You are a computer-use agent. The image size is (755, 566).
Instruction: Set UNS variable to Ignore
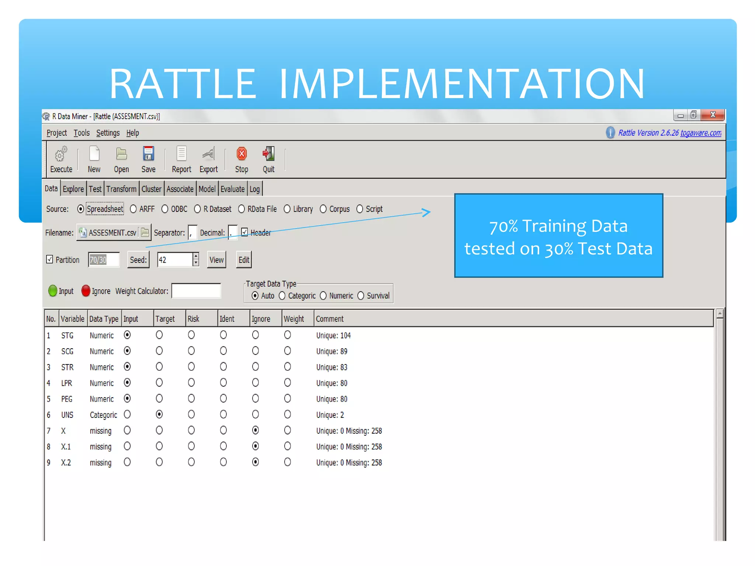pyautogui.click(x=255, y=415)
